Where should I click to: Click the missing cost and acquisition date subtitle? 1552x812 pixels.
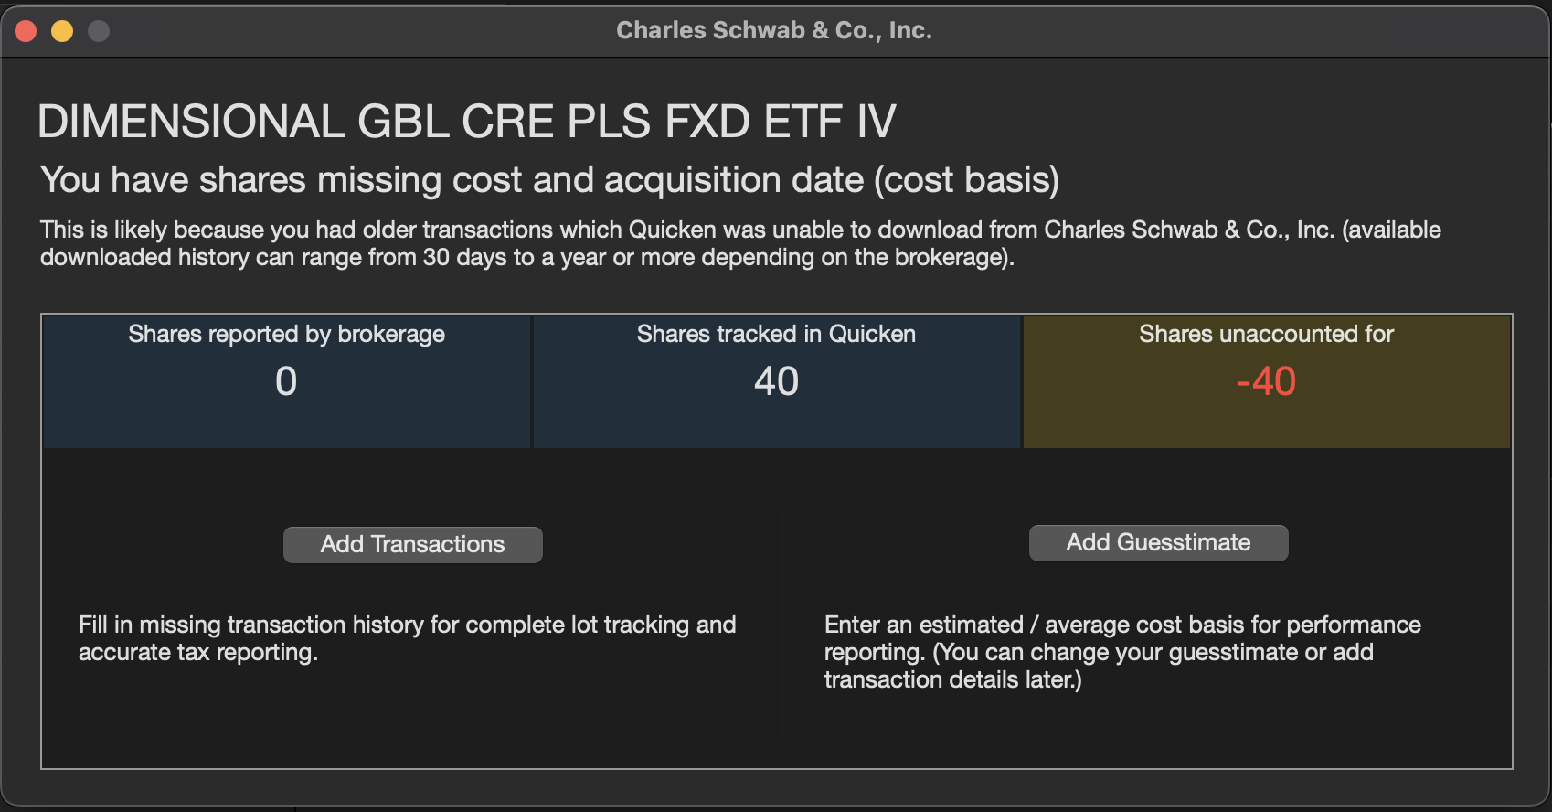[549, 180]
